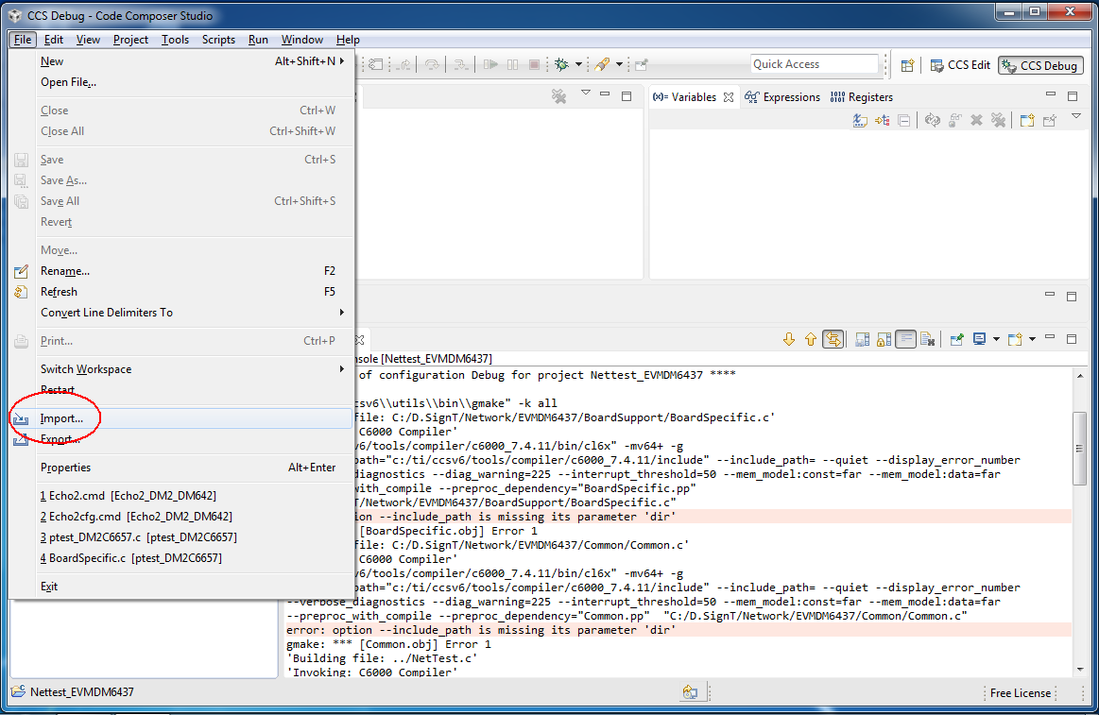Toggle Show Error Context in Console toolbar
The image size is (1099, 715).
pos(833,340)
